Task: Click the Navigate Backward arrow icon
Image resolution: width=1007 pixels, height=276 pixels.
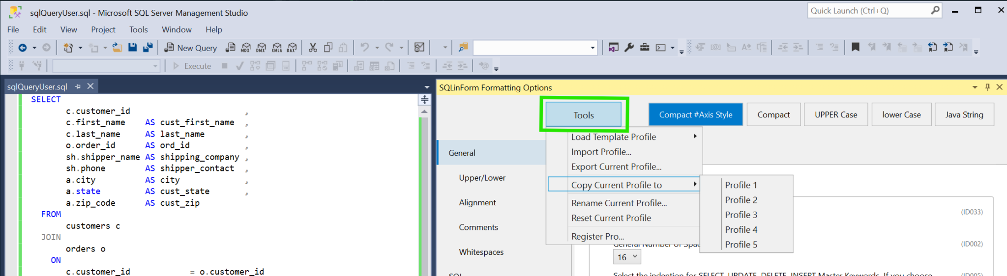Action: (22, 48)
